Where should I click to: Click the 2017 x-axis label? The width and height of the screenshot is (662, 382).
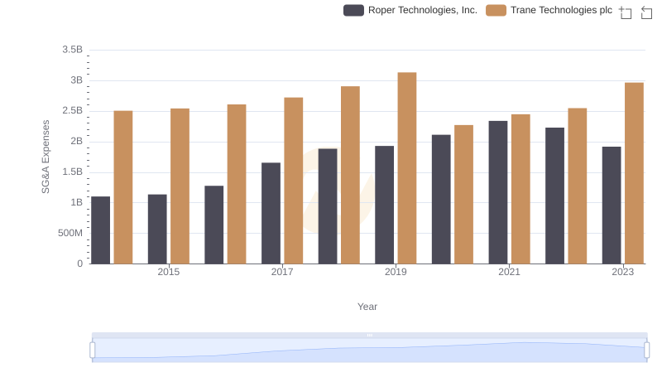(282, 272)
